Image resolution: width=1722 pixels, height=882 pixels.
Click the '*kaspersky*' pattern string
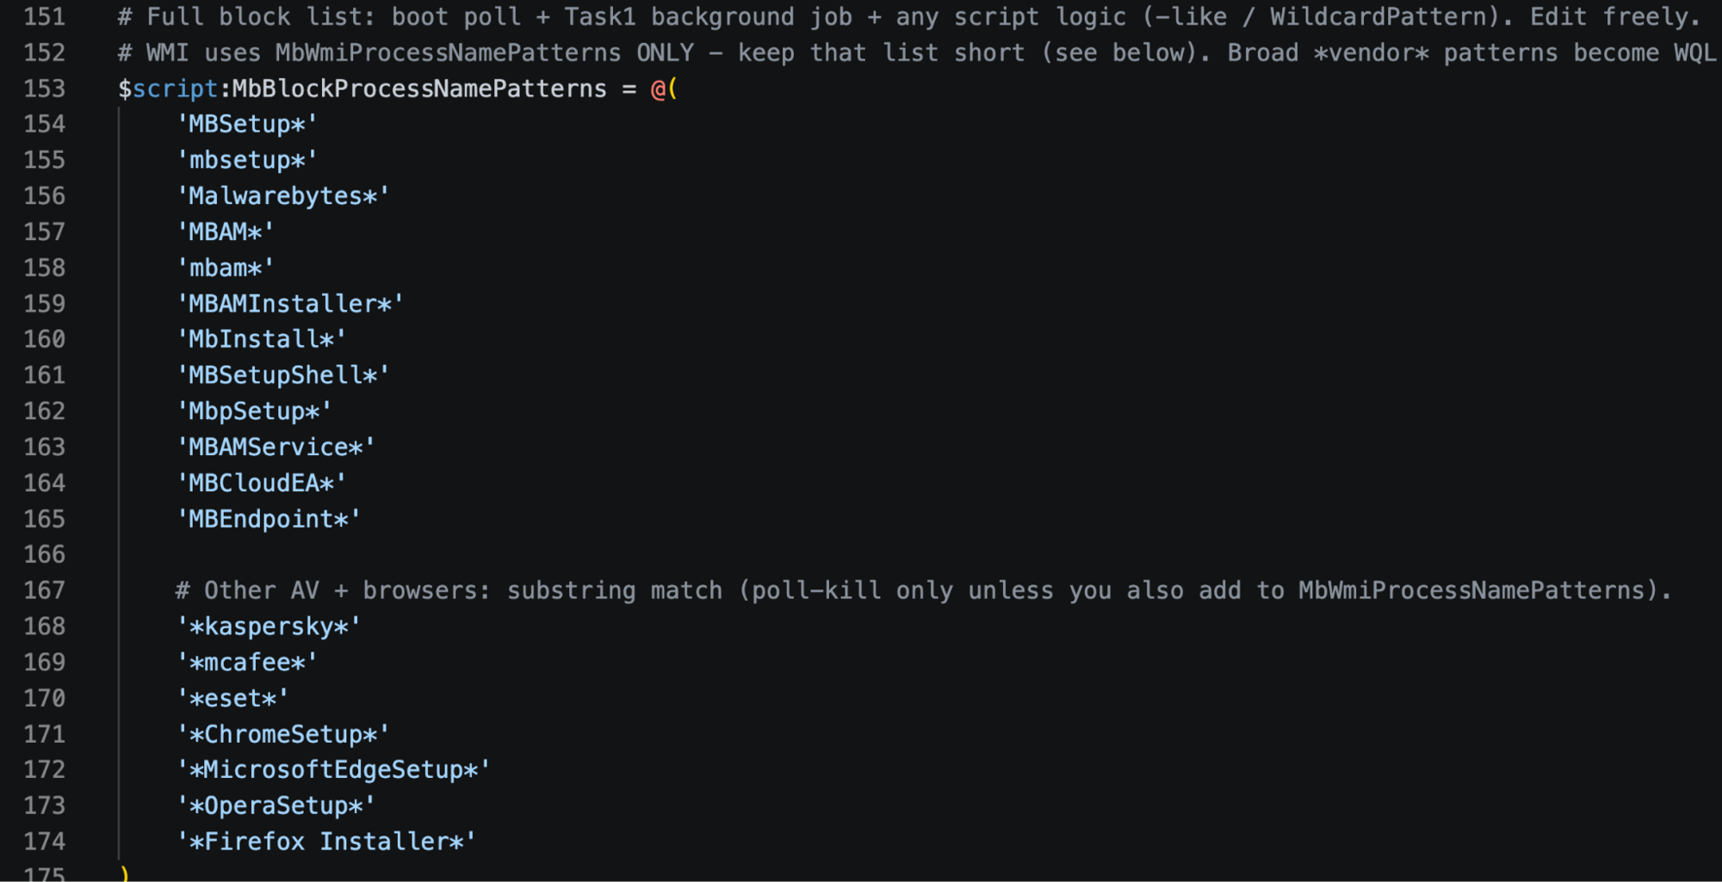coord(269,626)
